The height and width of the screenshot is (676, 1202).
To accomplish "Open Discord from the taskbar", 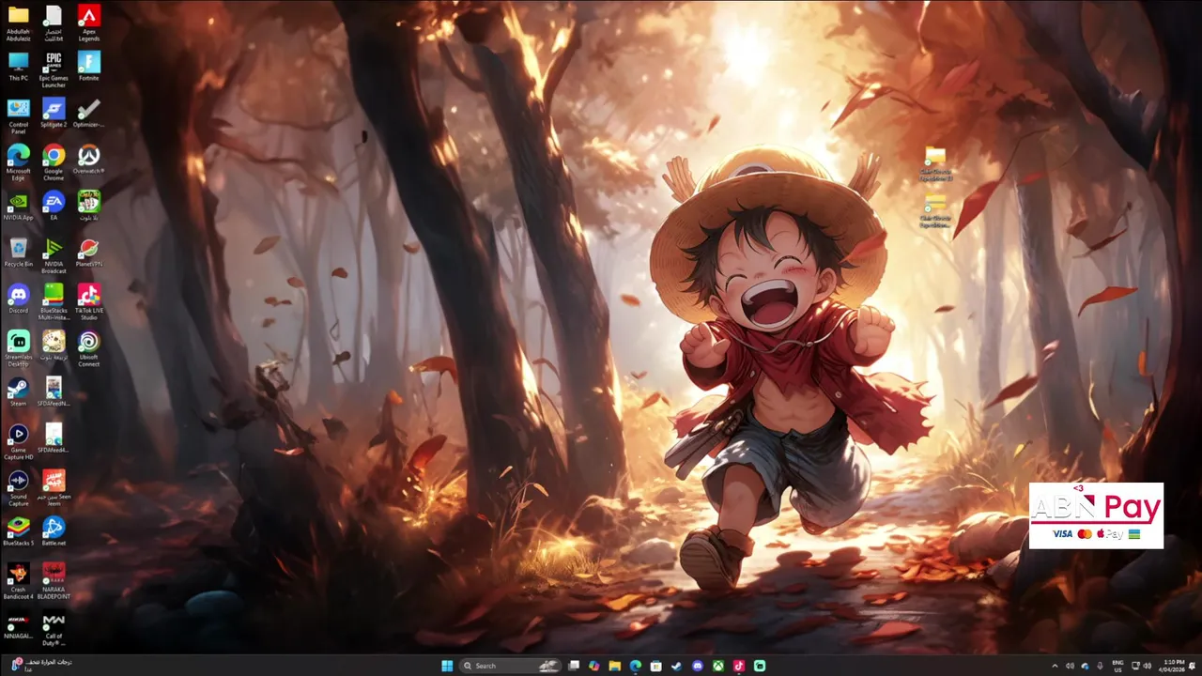I will (697, 666).
